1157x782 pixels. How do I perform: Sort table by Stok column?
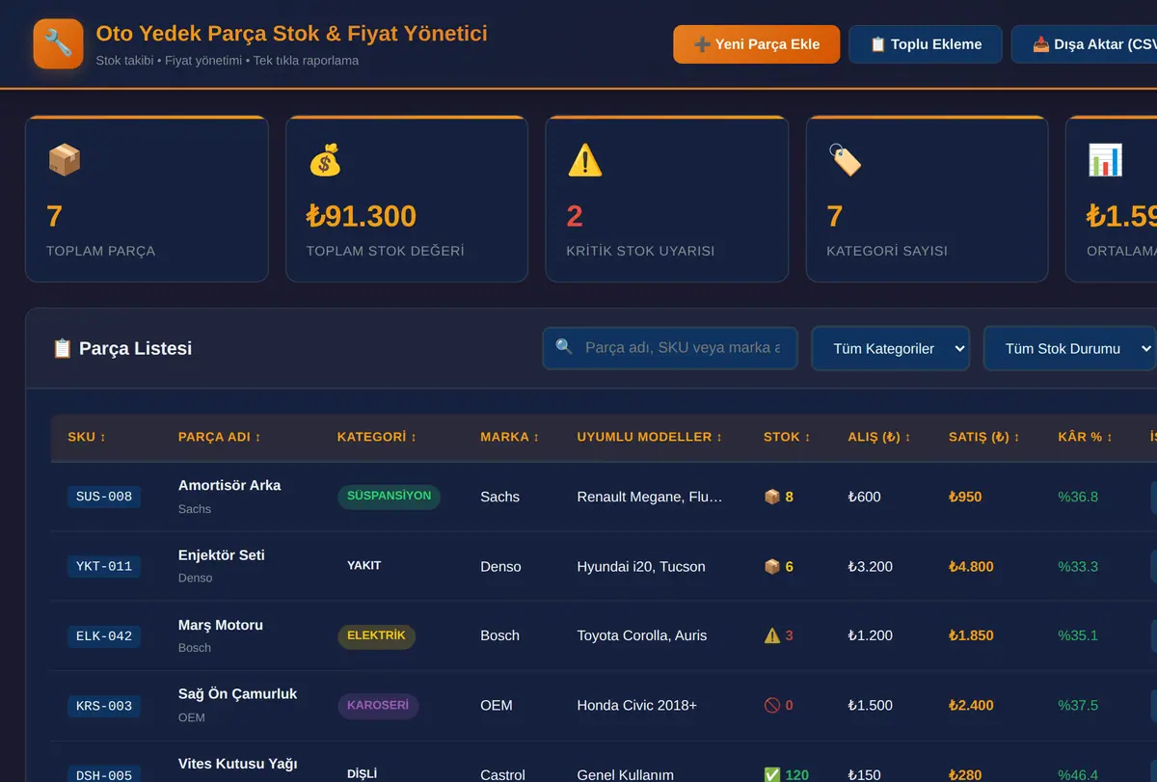pyautogui.click(x=787, y=437)
